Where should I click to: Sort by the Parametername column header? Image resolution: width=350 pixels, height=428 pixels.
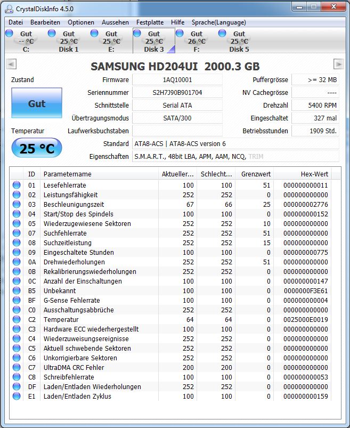[x=99, y=174]
